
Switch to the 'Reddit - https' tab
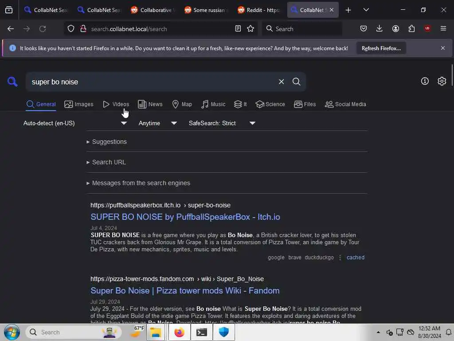258,10
